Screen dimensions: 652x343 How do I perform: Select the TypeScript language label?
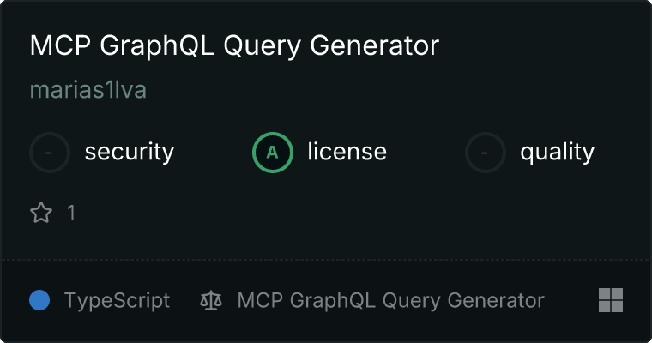click(x=117, y=301)
